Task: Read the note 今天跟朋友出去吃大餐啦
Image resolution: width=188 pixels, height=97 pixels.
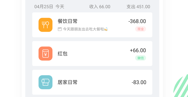Action: pyautogui.click(x=83, y=29)
